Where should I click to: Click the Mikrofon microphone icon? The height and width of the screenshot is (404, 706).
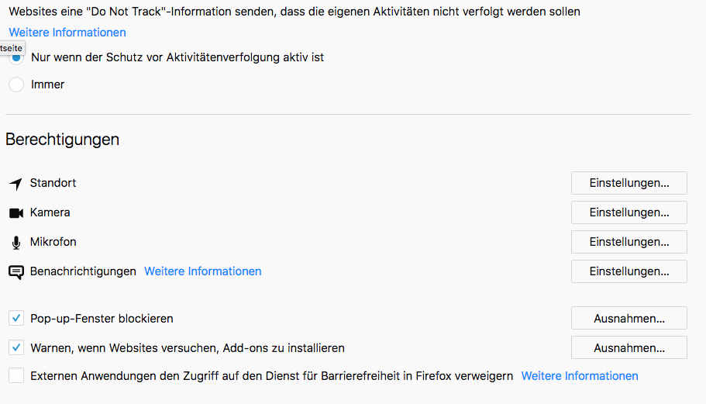tap(16, 243)
